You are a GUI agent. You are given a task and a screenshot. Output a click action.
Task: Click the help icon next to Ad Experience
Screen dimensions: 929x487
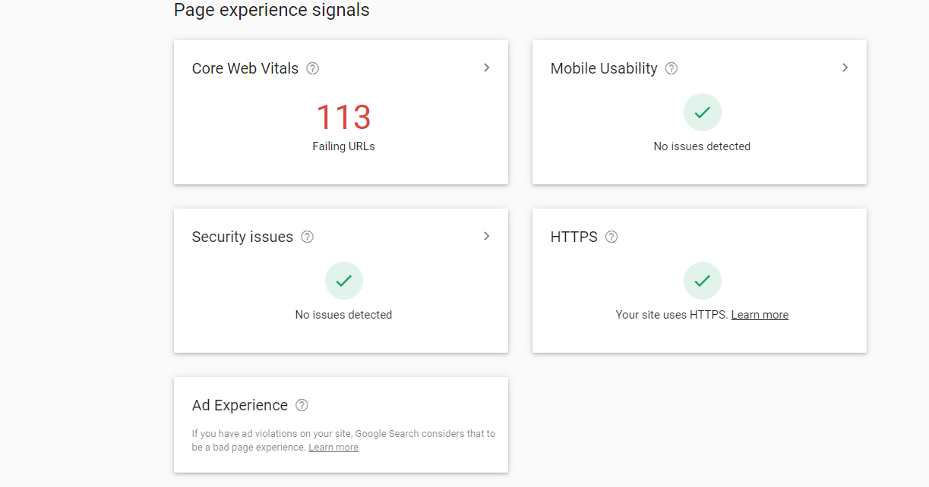[x=302, y=405]
